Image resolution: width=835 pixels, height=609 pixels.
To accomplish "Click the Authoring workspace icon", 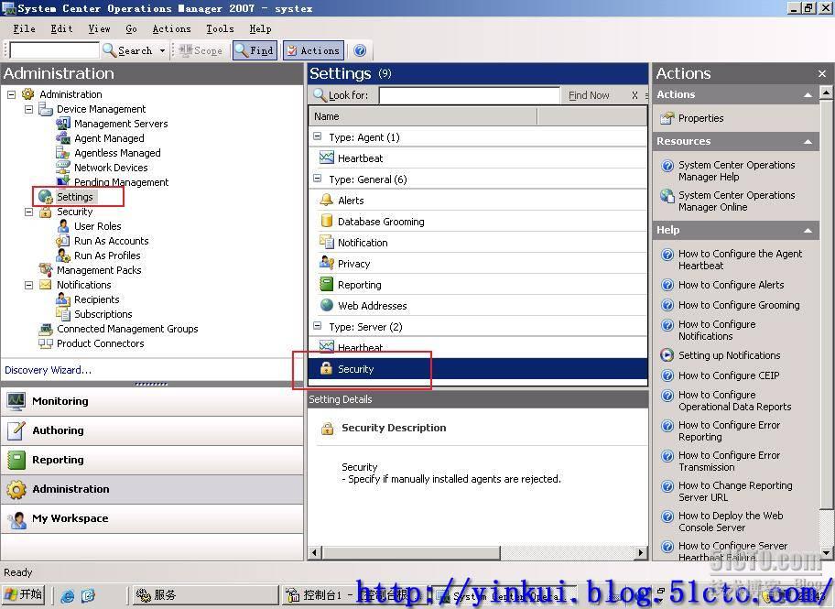I will [16, 430].
